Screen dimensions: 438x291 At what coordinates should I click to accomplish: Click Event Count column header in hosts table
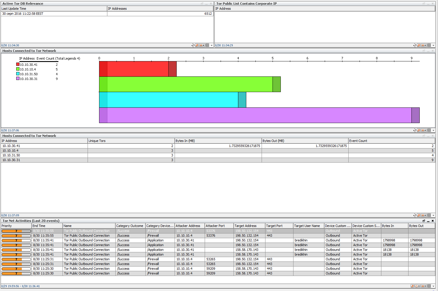[x=391, y=141]
